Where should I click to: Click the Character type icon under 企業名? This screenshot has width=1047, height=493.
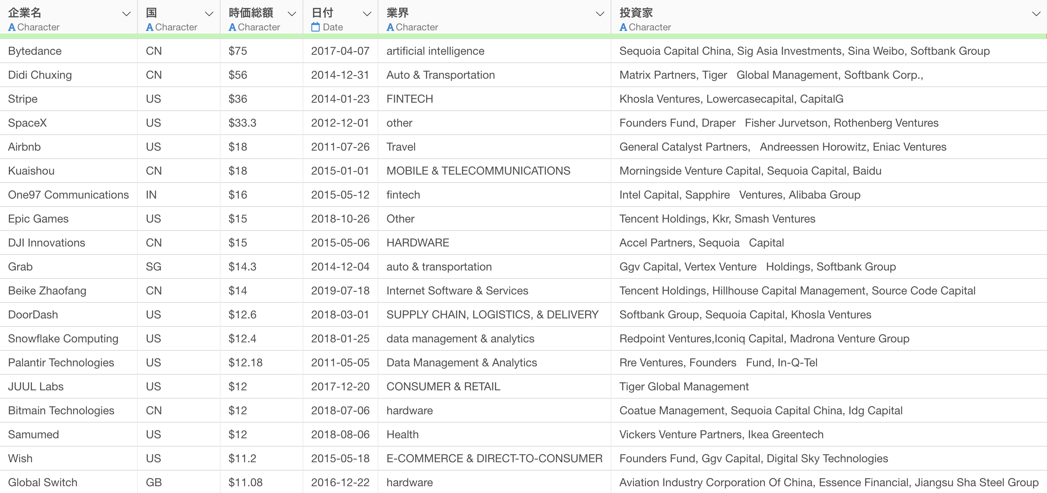(x=12, y=27)
